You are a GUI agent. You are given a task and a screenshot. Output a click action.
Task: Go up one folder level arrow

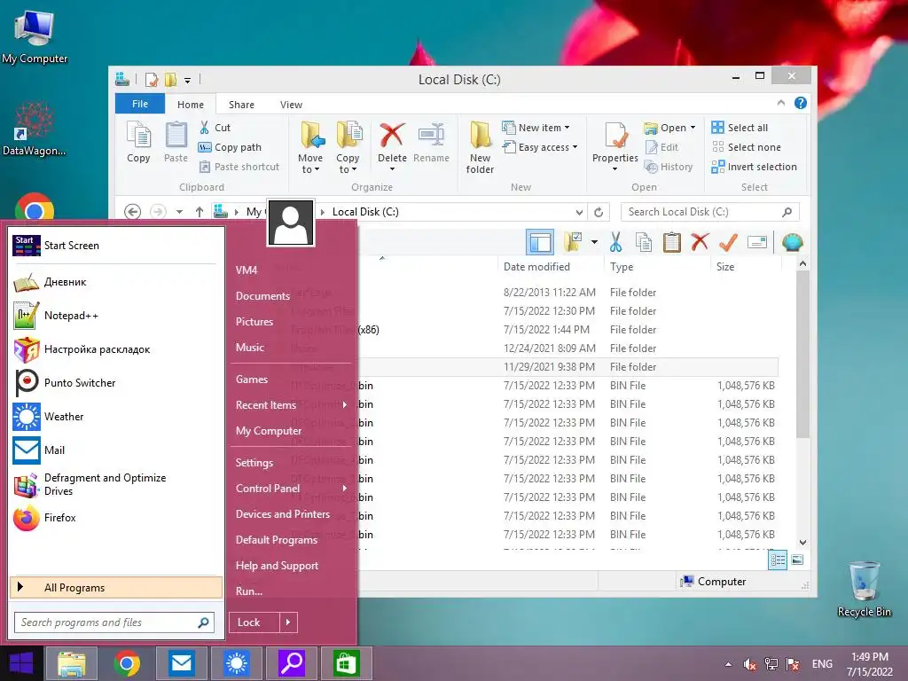click(200, 212)
